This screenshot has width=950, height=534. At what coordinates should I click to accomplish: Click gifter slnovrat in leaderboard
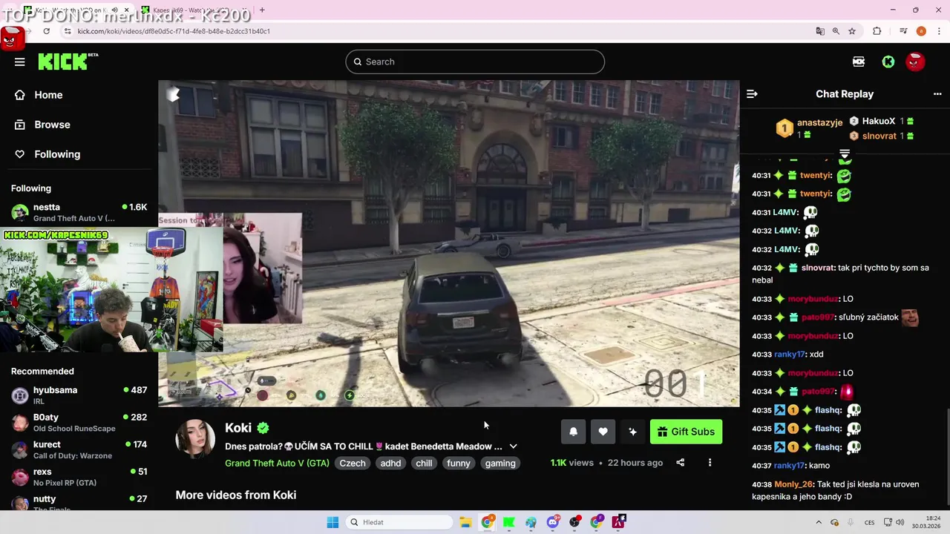pos(879,136)
